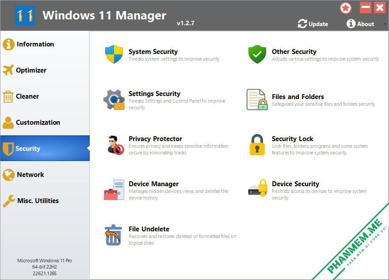
Task: Click the red star favorites icon
Action: tap(346, 8)
